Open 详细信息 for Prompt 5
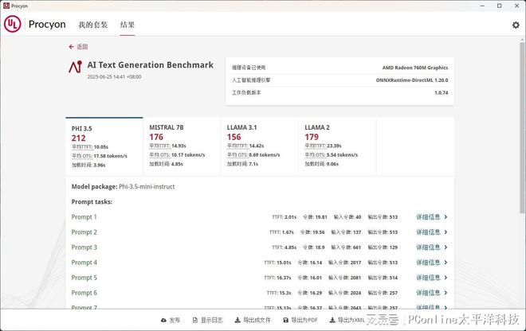This screenshot has height=331, width=526. pyautogui.click(x=428, y=278)
